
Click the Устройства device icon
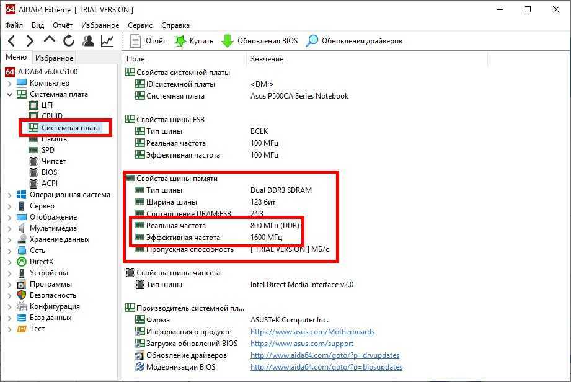[22, 273]
